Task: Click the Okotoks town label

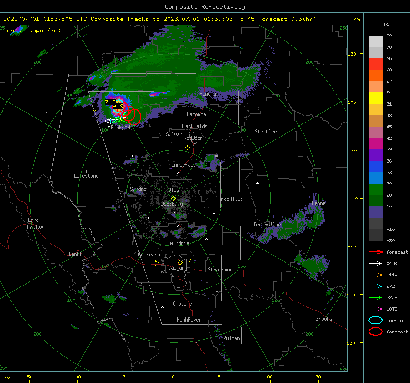Action: coord(182,304)
